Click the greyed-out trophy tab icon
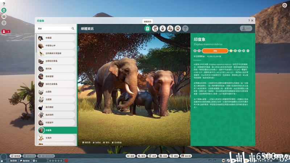 pos(185,29)
